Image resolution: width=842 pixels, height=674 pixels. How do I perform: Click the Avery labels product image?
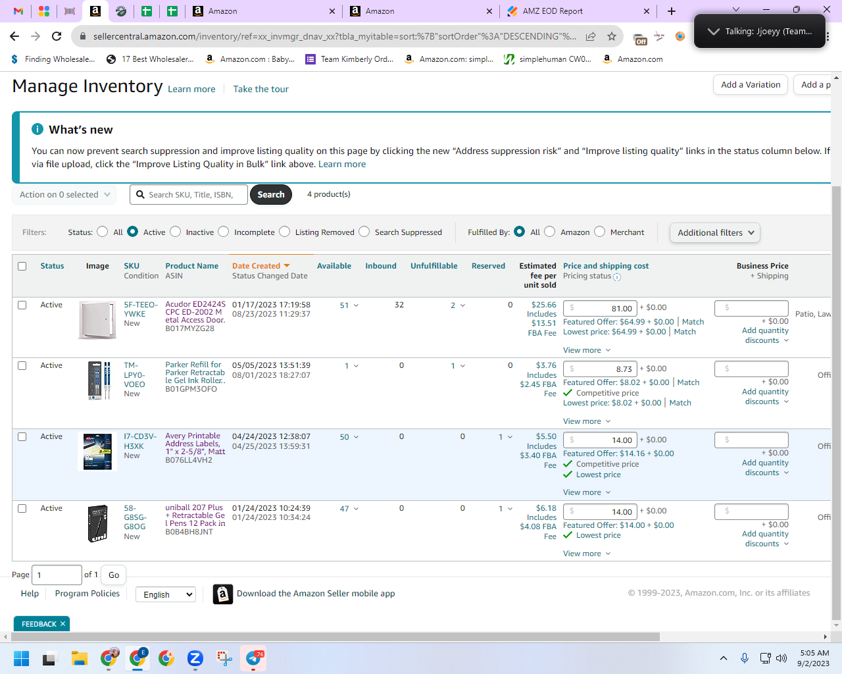click(97, 452)
